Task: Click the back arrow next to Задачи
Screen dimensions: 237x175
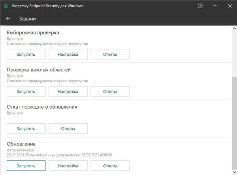Action: pos(8,19)
